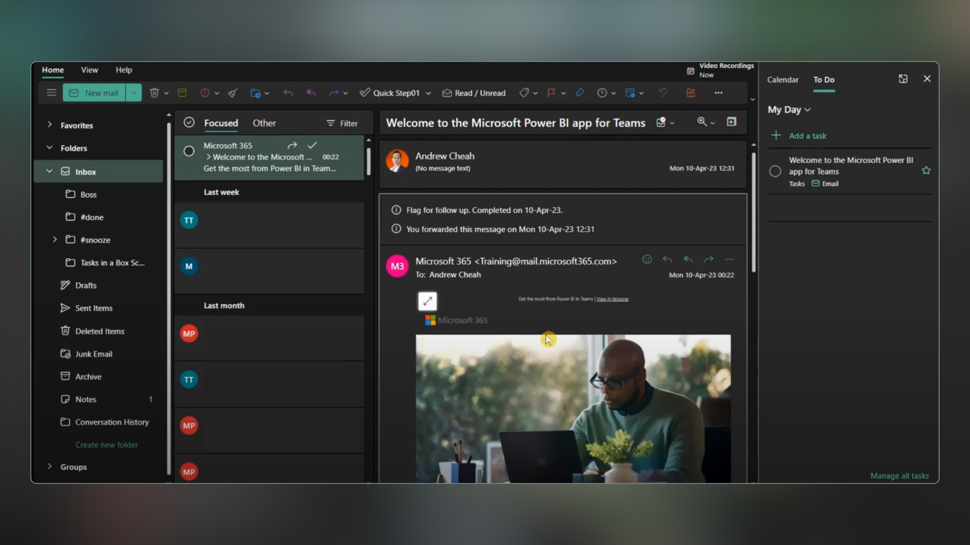This screenshot has height=545, width=970.
Task: Open the Help tab
Action: click(124, 70)
